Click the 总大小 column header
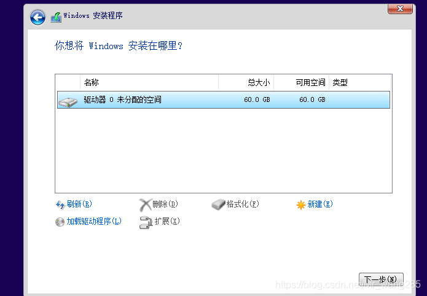Image resolution: width=427 pixels, height=296 pixels. tap(246, 82)
